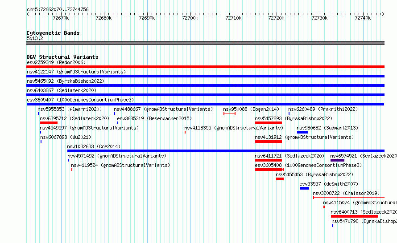Open nsv3208722 (Chaisson2019) label
This screenshot has height=243, width=397.
(x=346, y=193)
